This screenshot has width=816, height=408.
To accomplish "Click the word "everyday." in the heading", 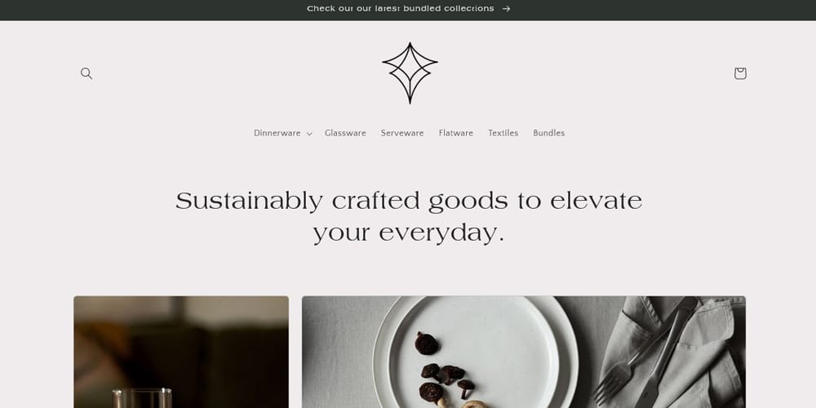I will (441, 233).
